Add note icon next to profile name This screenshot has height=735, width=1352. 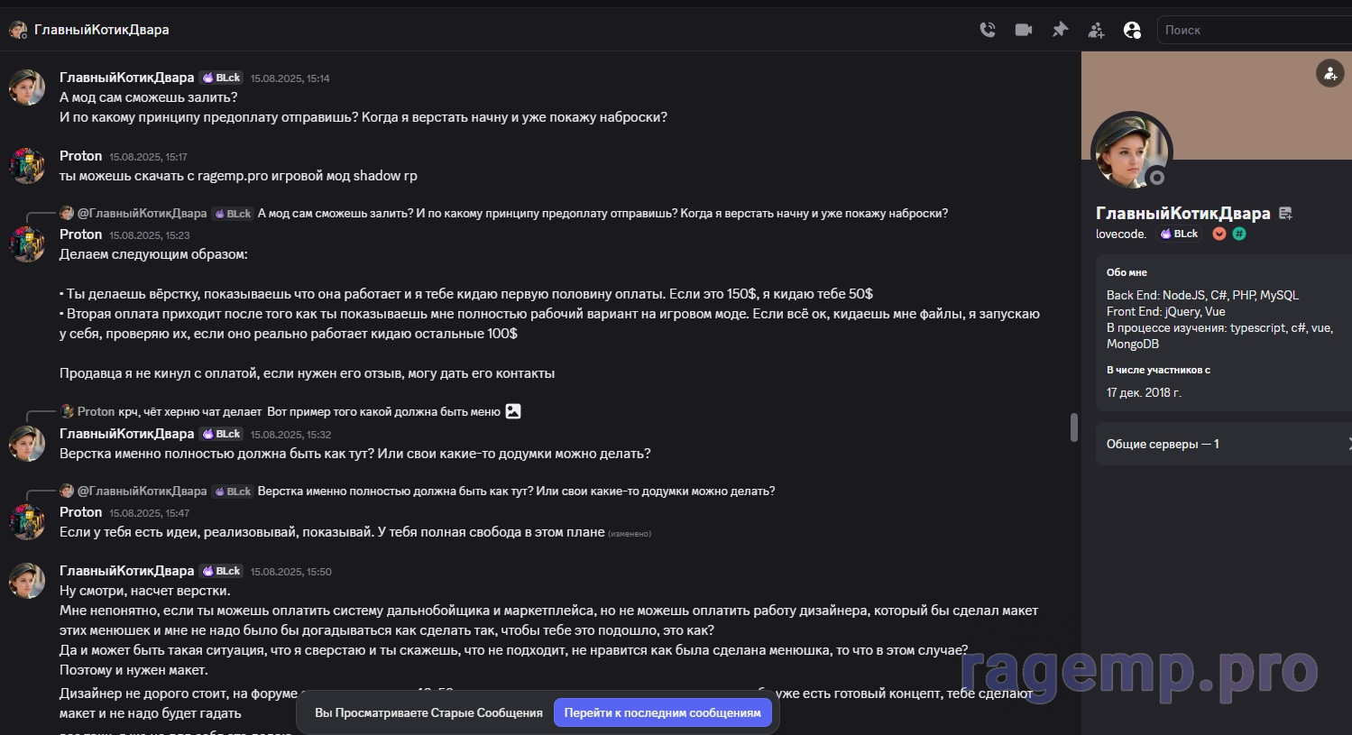tap(1285, 214)
